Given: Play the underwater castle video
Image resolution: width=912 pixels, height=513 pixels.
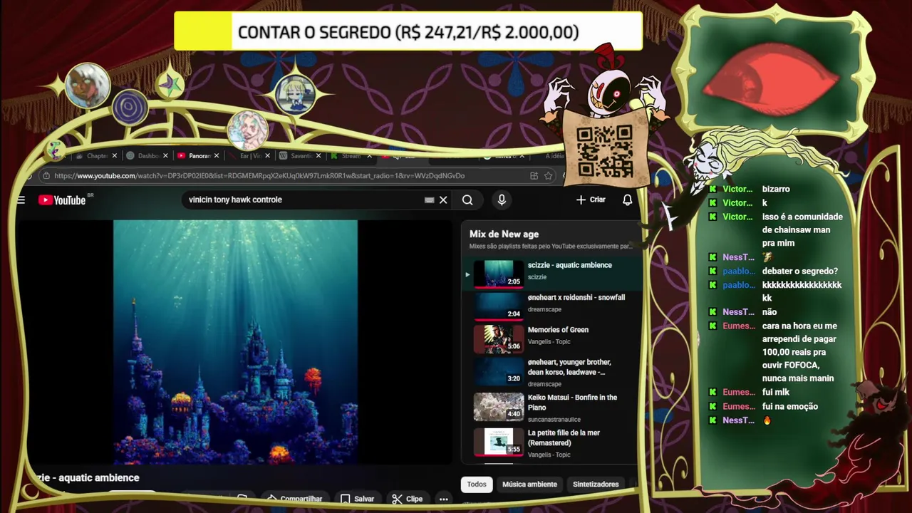Looking at the screenshot, I should click(x=235, y=342).
